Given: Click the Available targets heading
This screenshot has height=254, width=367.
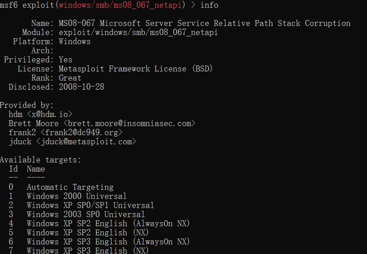Looking at the screenshot, I should click(40, 160).
